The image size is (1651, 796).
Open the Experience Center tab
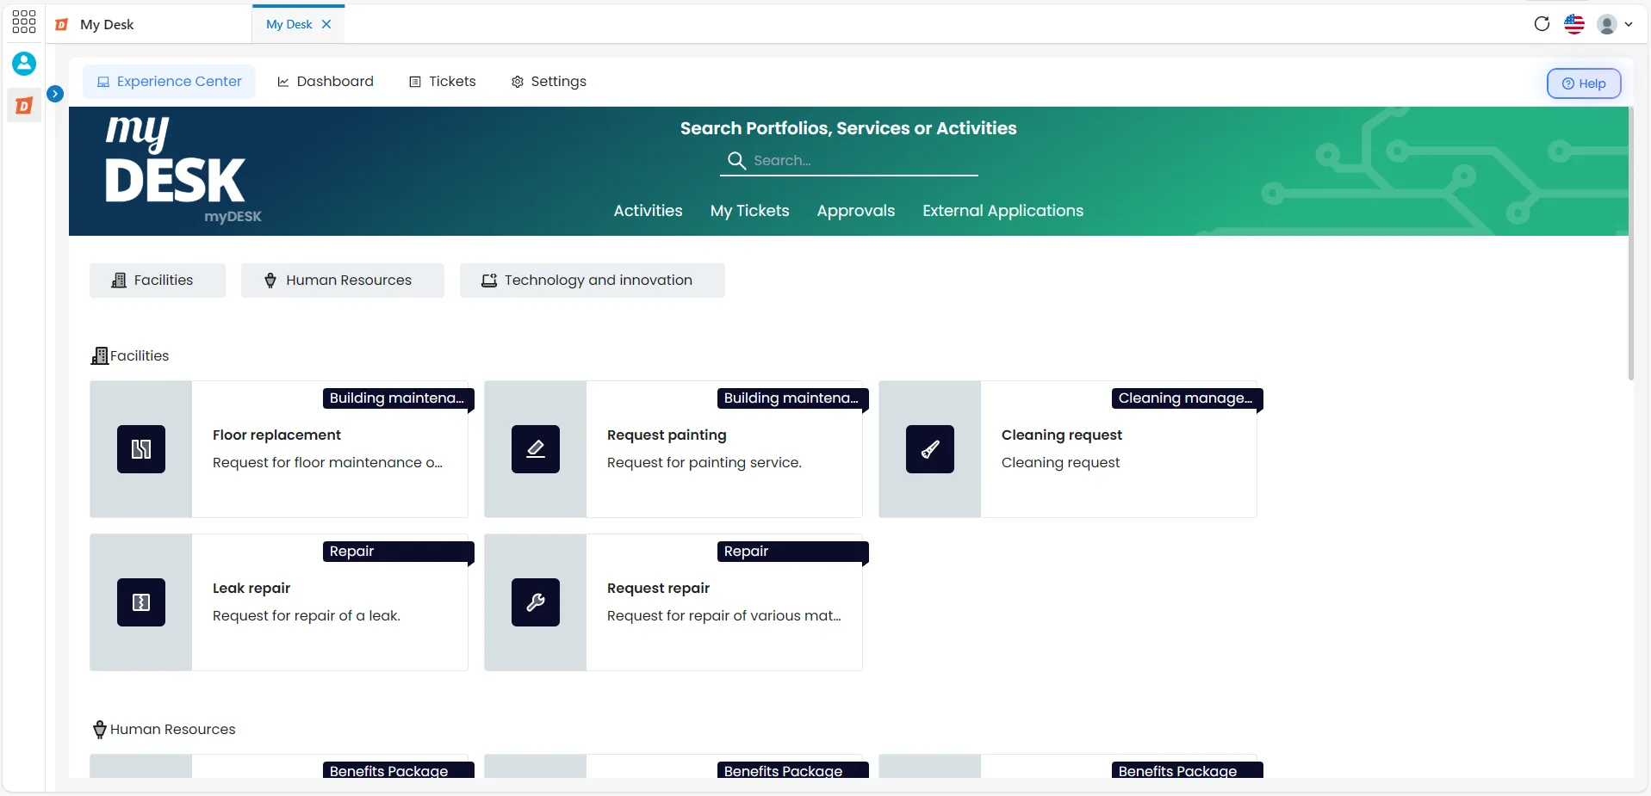click(x=169, y=82)
